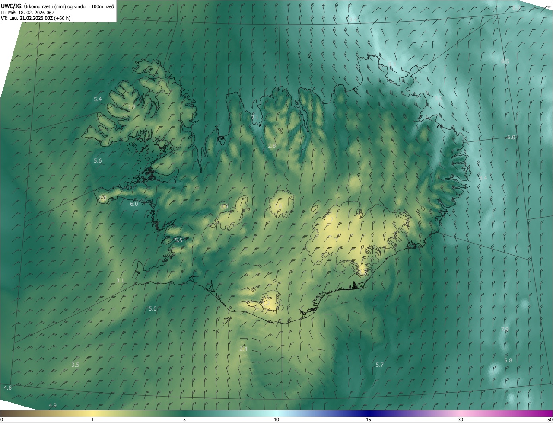Viewport: 553px width, 423px height.
Task: Click the 50 tick on the color scale
Action: 550,420
